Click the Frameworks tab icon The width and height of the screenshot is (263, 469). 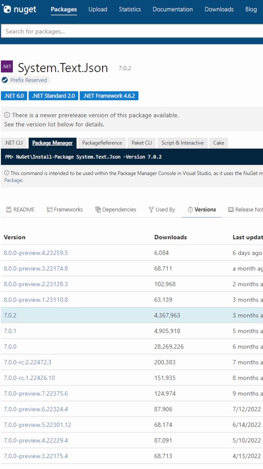49,209
